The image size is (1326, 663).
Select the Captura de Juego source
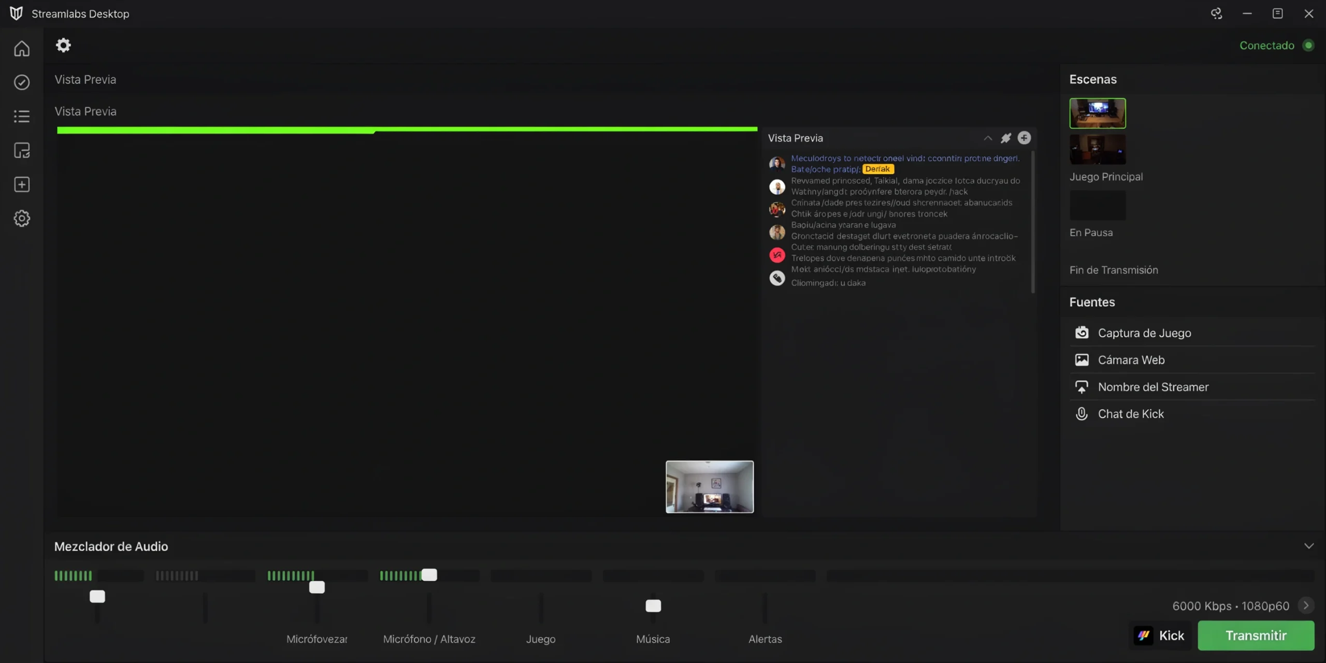coord(1192,333)
